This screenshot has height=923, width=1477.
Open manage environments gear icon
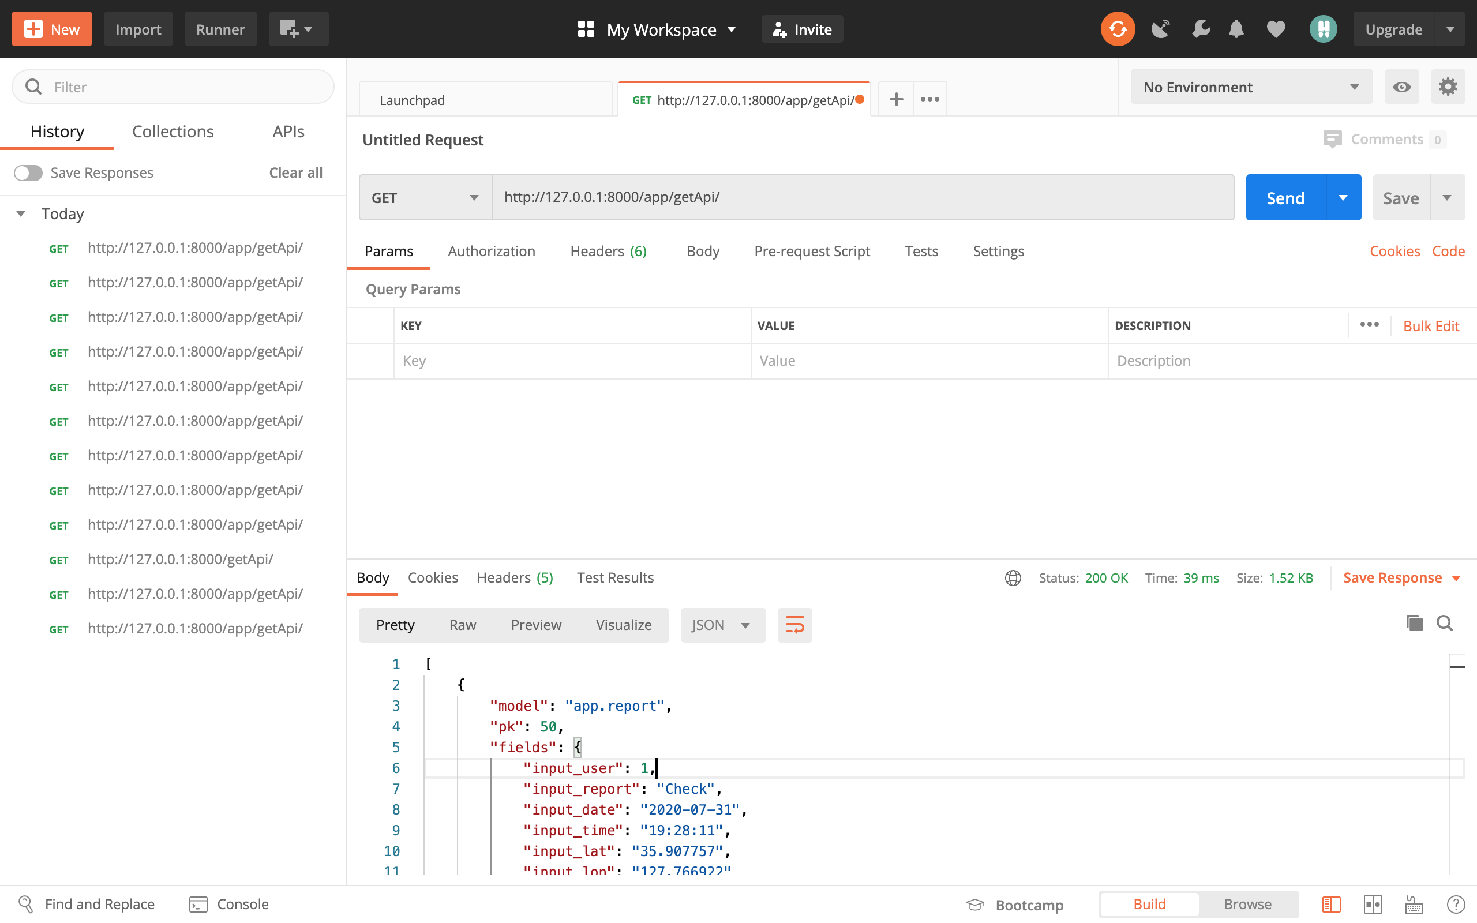tap(1447, 87)
